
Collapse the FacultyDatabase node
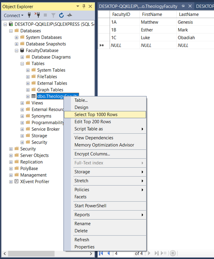(x=17, y=51)
